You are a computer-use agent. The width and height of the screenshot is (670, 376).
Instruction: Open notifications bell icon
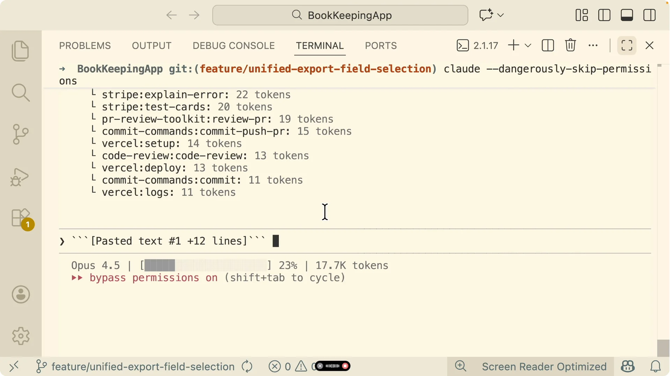point(656,366)
